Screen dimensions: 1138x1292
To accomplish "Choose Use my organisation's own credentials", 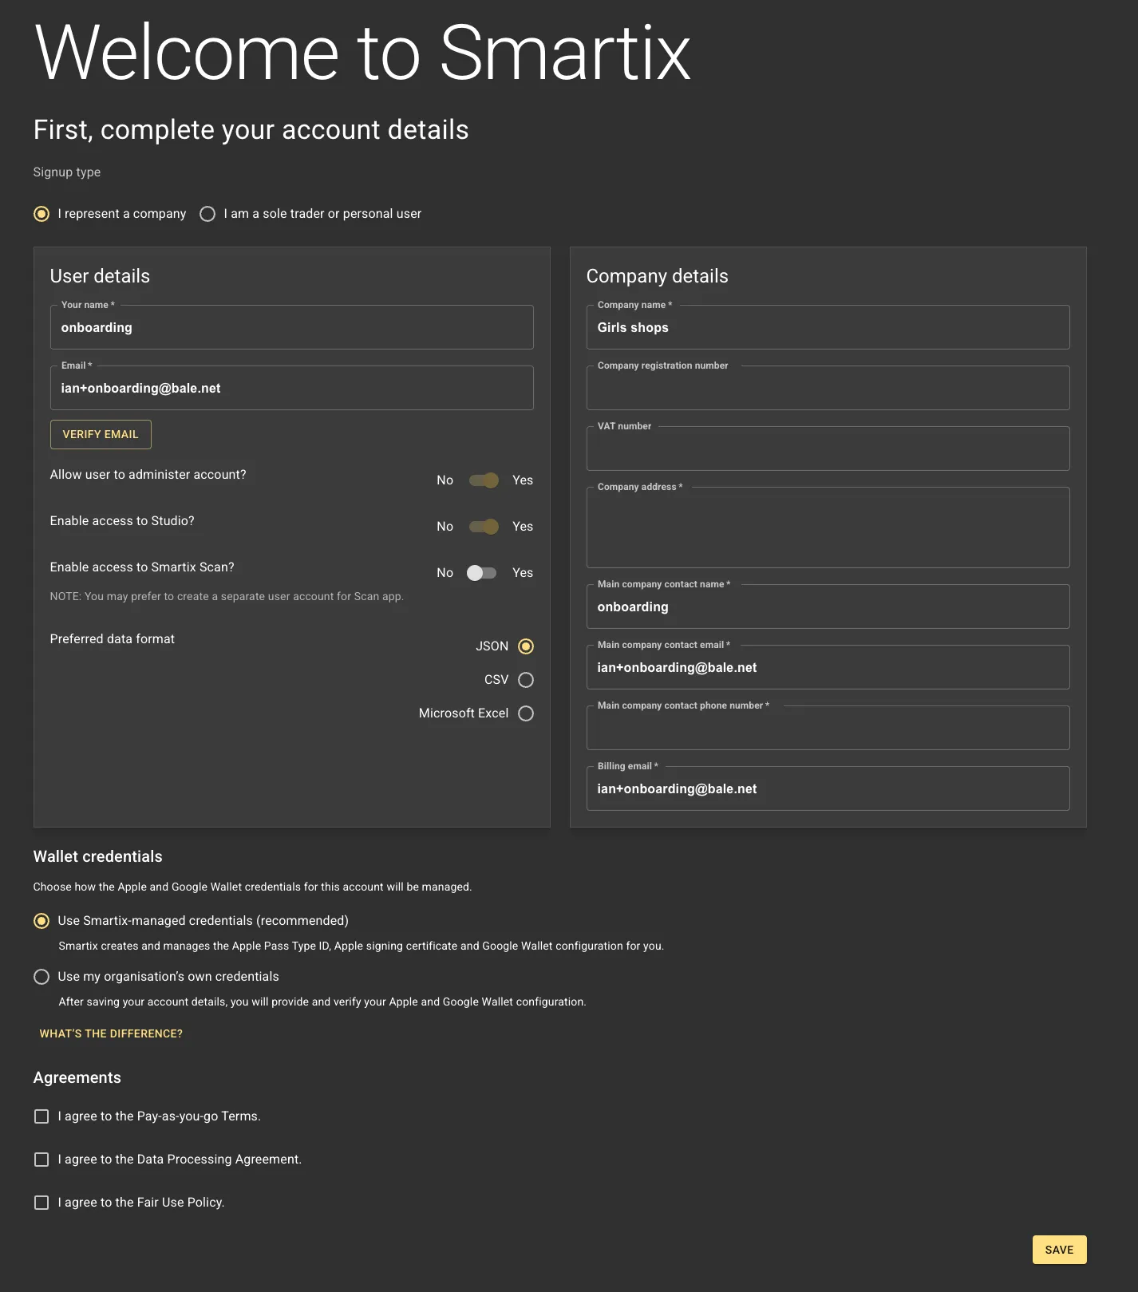I will click(x=41, y=977).
